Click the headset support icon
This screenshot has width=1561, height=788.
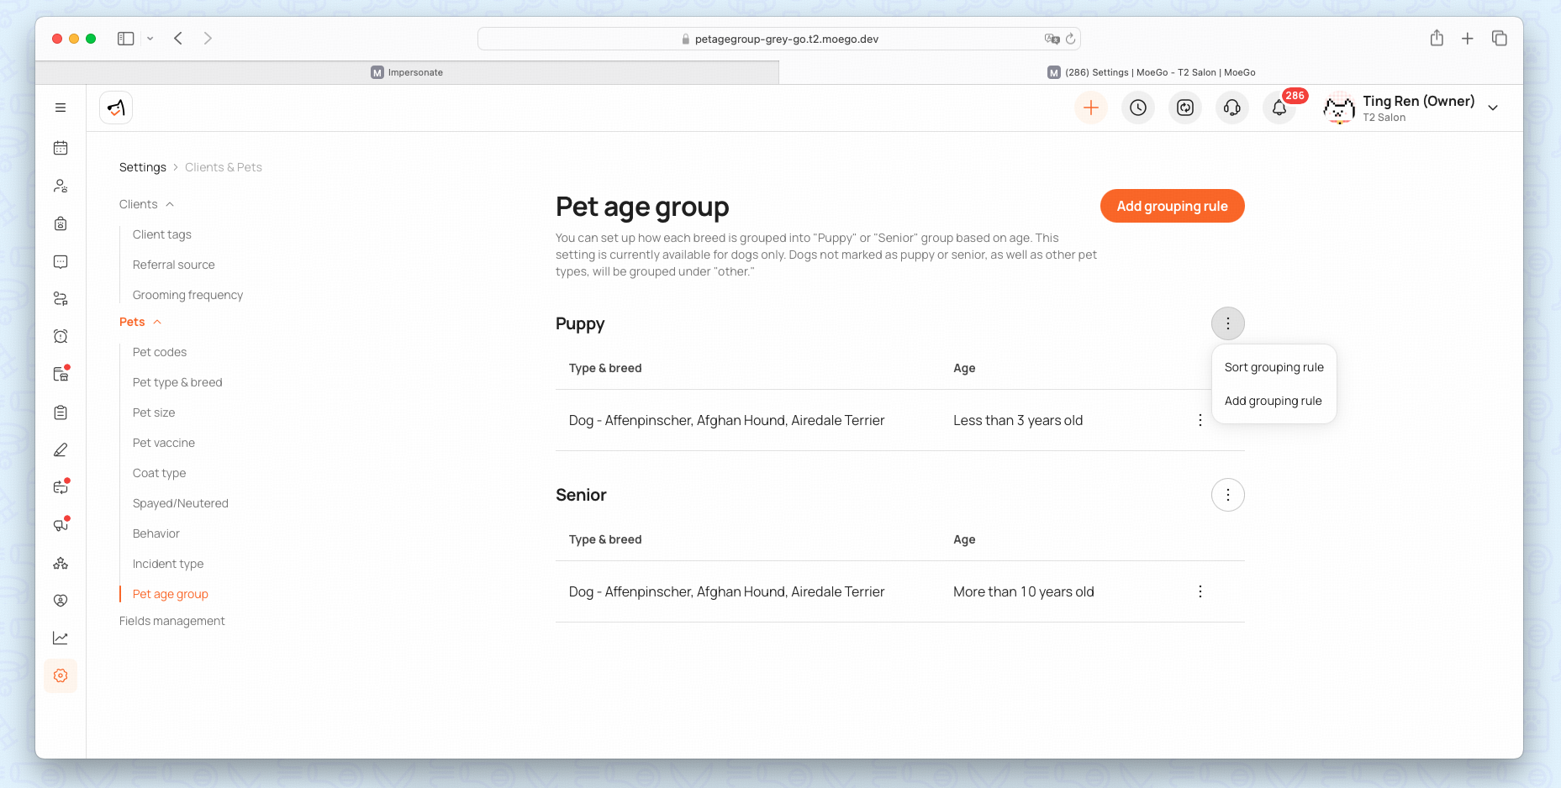[x=1231, y=108]
